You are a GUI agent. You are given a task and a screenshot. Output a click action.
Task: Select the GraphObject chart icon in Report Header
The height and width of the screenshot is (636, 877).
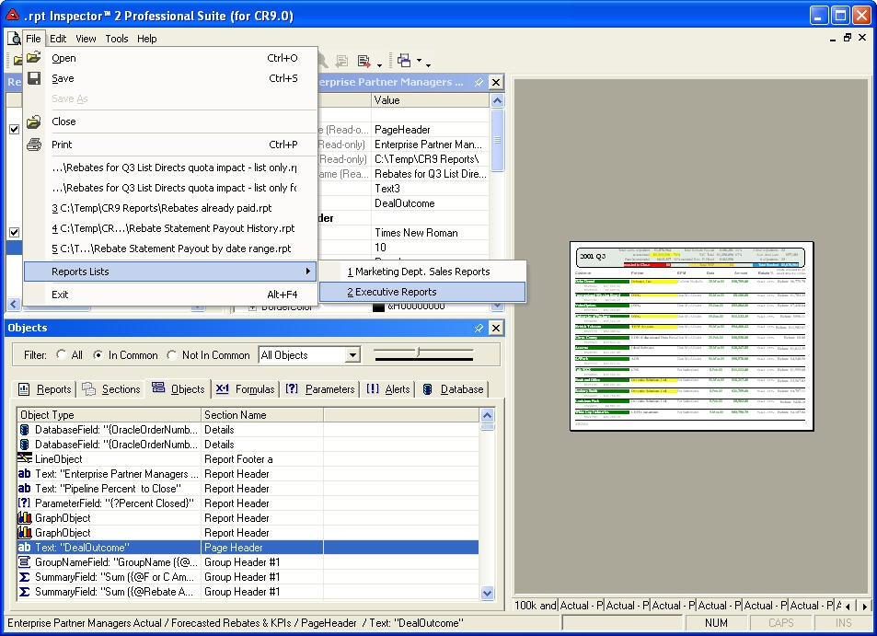click(x=25, y=517)
